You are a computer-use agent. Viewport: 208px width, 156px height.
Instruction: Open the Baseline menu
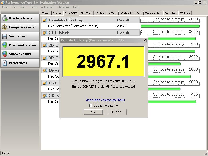tap(64, 7)
